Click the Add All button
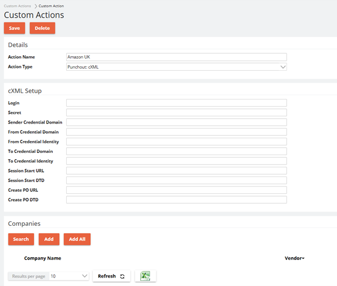Screen dimensions: 337x286 coord(77,239)
